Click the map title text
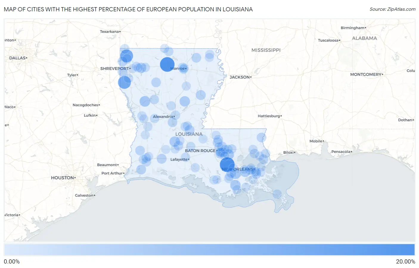419x268 pixels. tap(128, 9)
